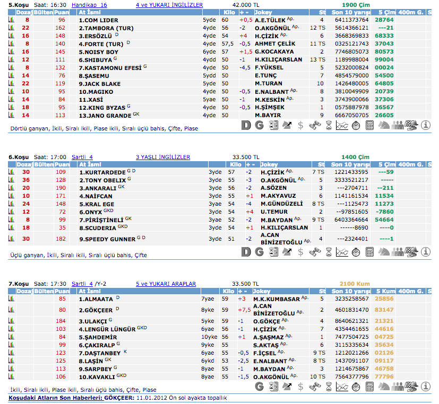The width and height of the screenshot is (439, 404).
Task: Click bar chart icon beside 1.COM LIDER
Action: (x=12, y=20)
